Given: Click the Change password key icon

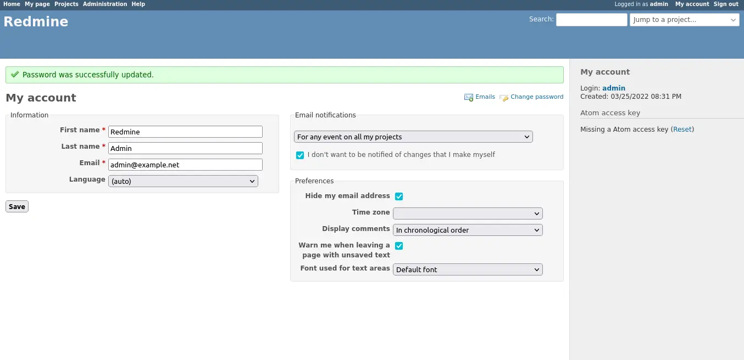Looking at the screenshot, I should [504, 98].
